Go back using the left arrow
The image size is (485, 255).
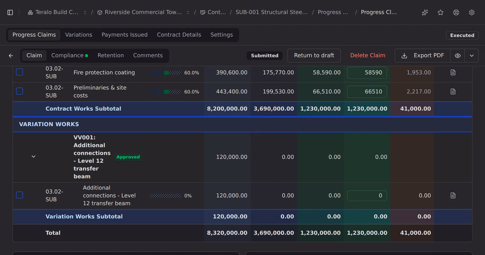[11, 56]
